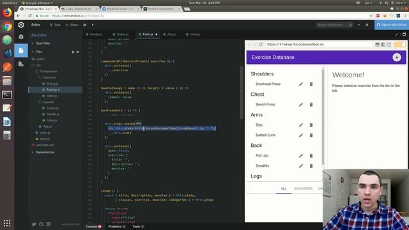Open the sandbox info sidebar cube icon
The height and width of the screenshot is (230, 409).
[x=21, y=37]
